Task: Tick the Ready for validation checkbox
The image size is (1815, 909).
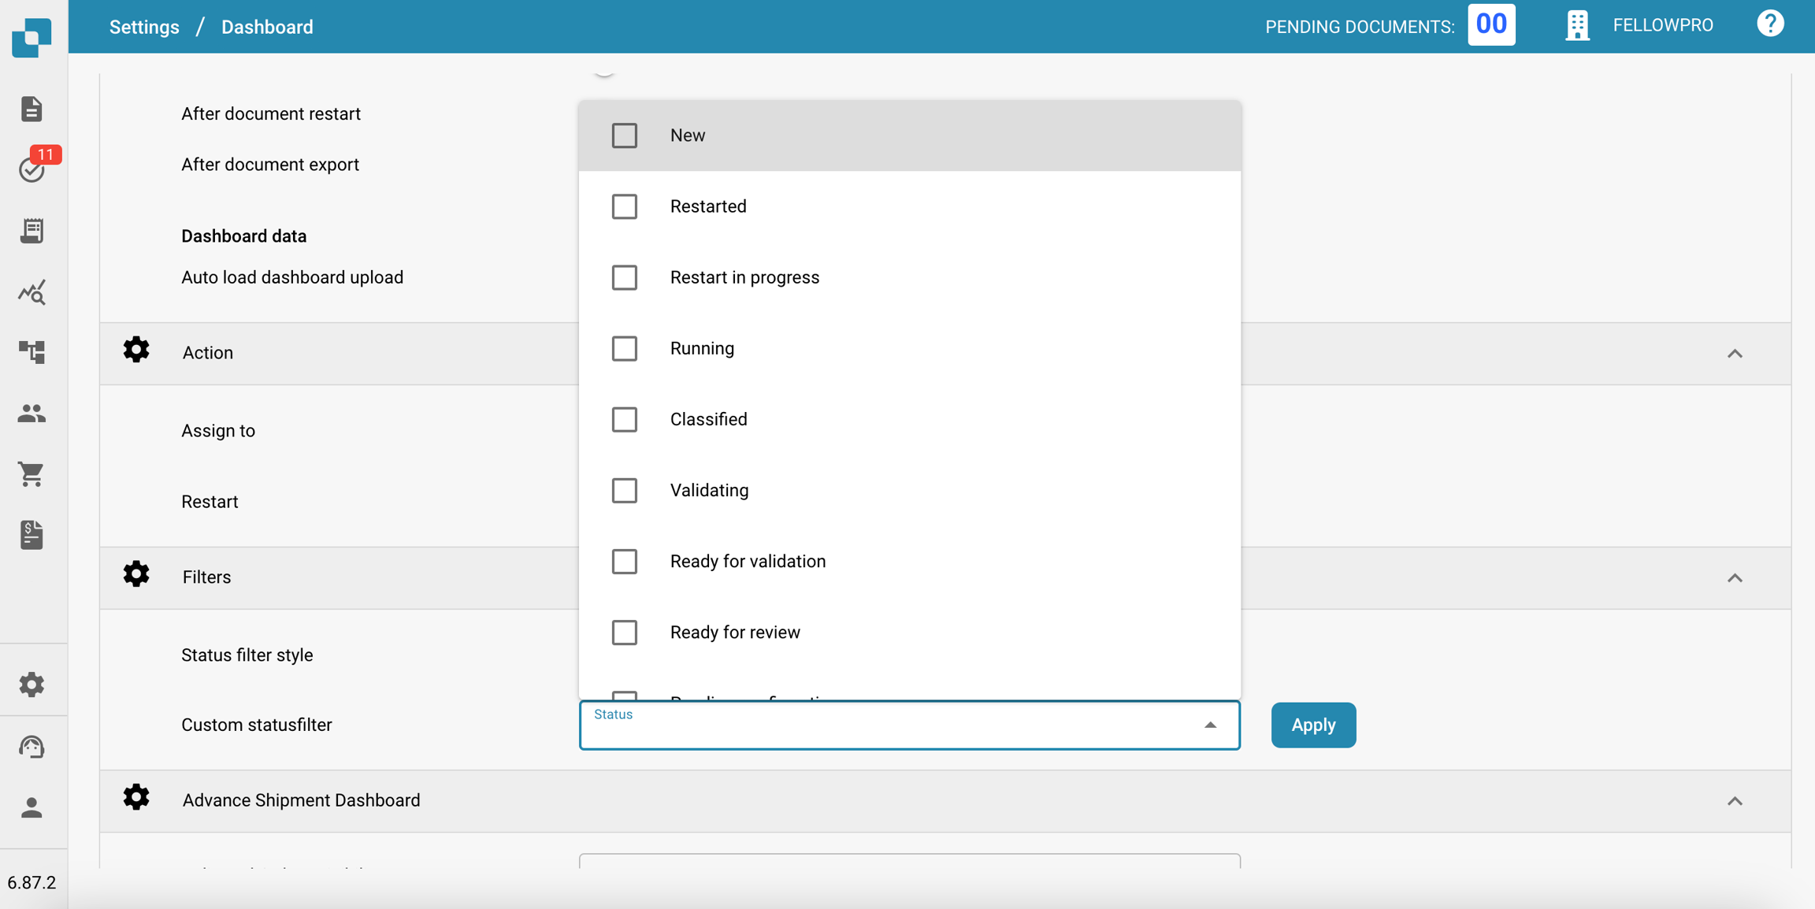Action: point(625,562)
